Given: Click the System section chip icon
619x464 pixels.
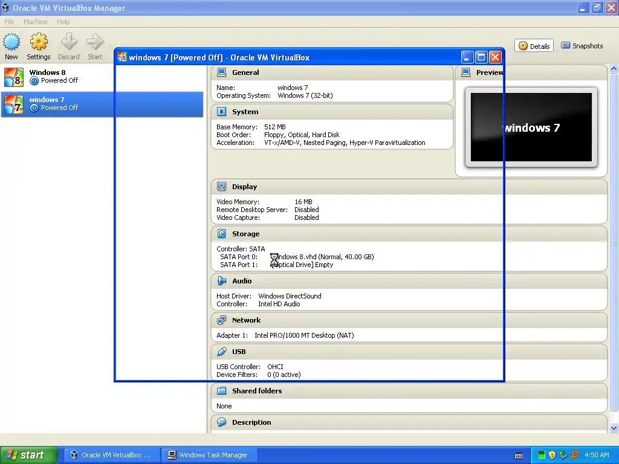Looking at the screenshot, I should (221, 112).
